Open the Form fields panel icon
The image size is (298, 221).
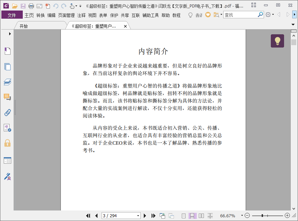tap(7, 161)
